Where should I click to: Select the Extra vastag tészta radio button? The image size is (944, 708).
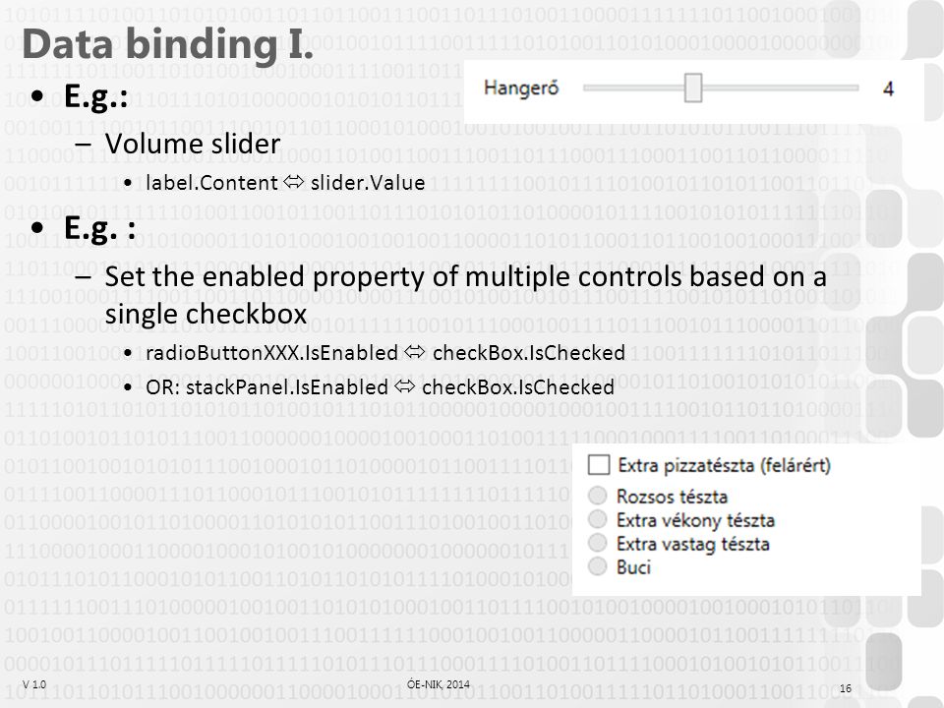pos(597,543)
